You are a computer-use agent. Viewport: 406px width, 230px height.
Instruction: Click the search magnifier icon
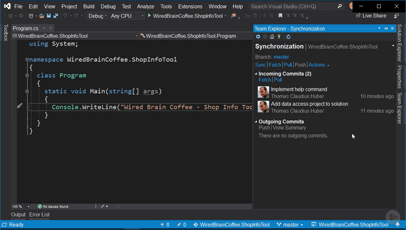coord(339,6)
